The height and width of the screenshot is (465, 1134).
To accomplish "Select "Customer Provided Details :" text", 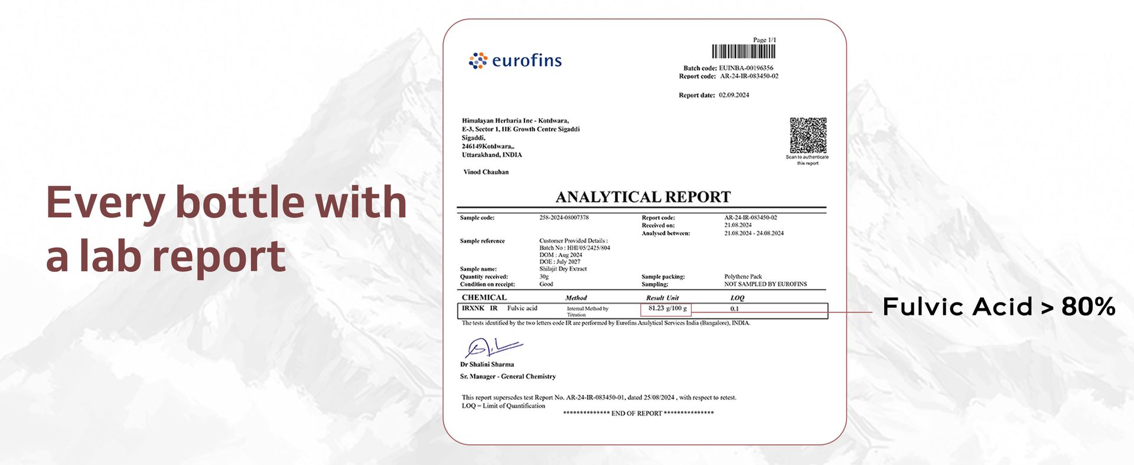I will point(573,240).
